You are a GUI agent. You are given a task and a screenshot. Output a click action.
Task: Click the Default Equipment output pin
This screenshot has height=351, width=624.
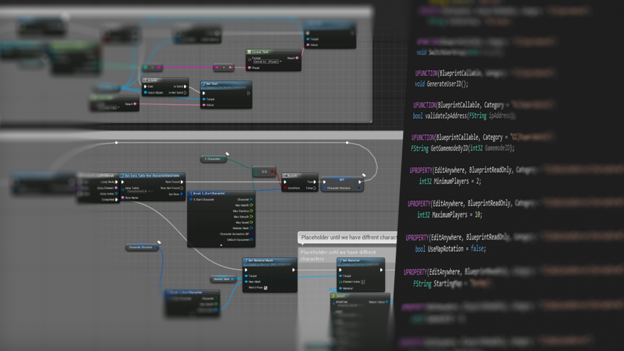(x=252, y=240)
